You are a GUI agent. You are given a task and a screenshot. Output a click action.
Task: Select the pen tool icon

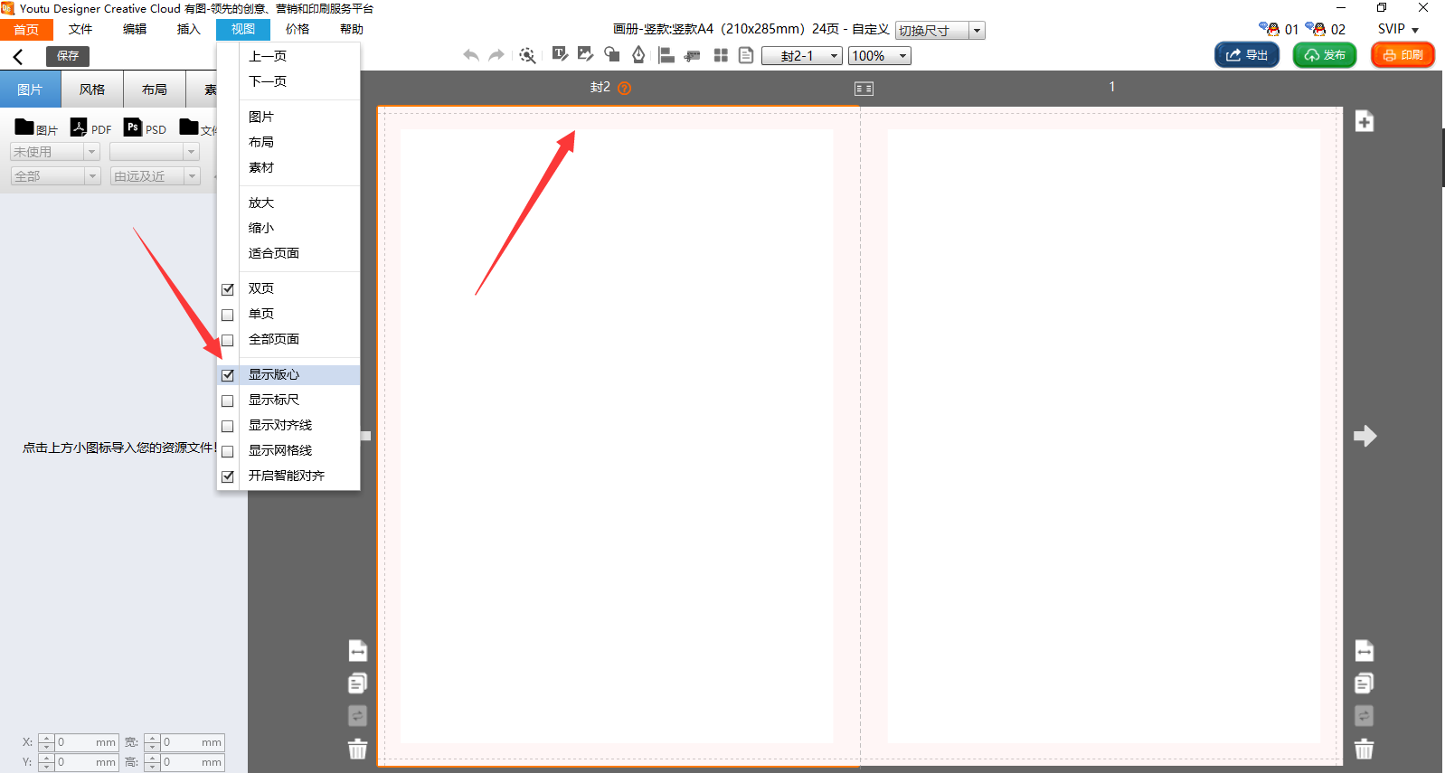point(638,55)
